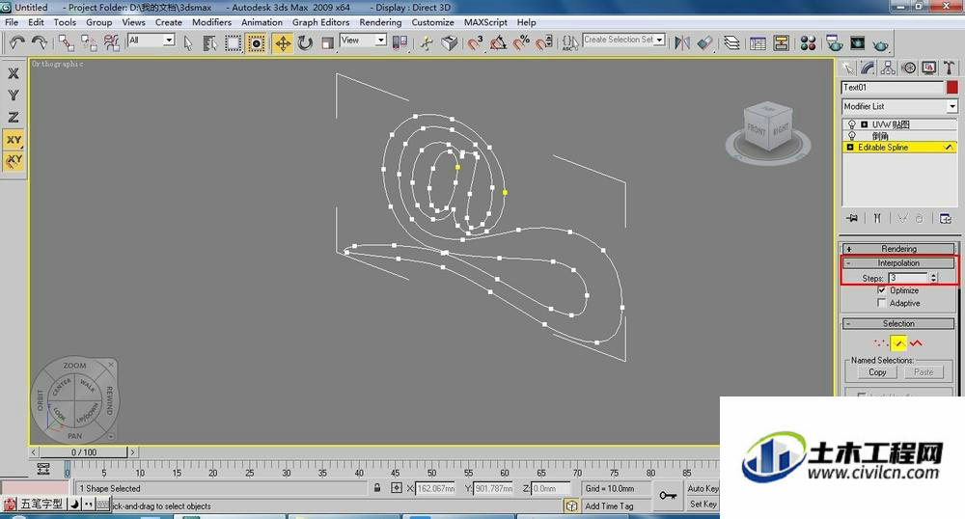Toggle the Window/Crossing selection icon
The image size is (965, 519).
pos(256,42)
